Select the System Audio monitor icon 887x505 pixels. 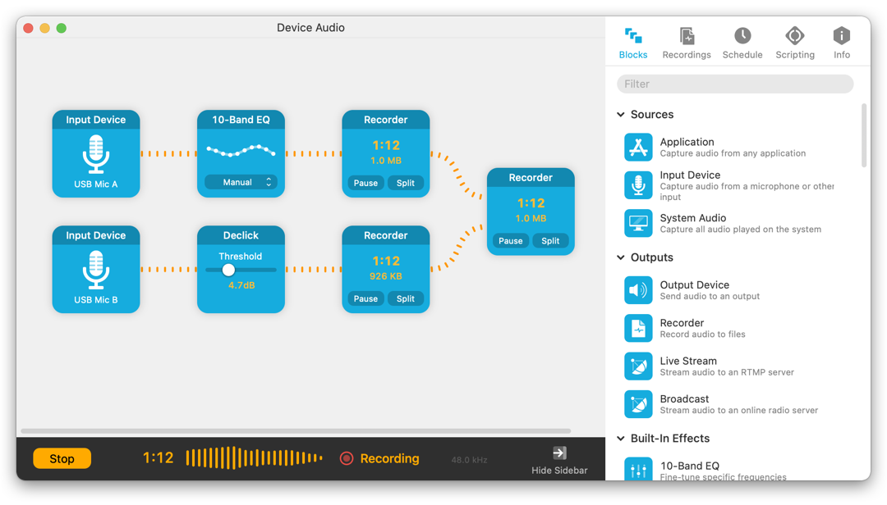[x=638, y=223]
